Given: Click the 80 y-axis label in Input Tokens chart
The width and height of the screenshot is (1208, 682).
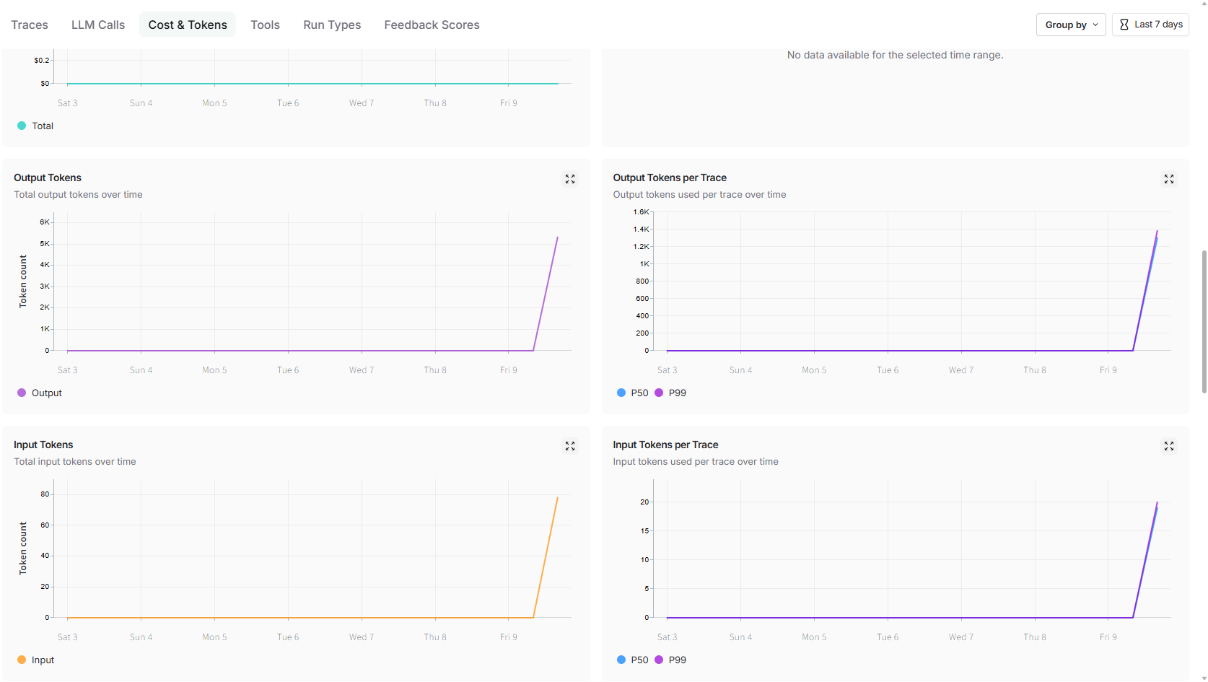Looking at the screenshot, I should coord(45,494).
